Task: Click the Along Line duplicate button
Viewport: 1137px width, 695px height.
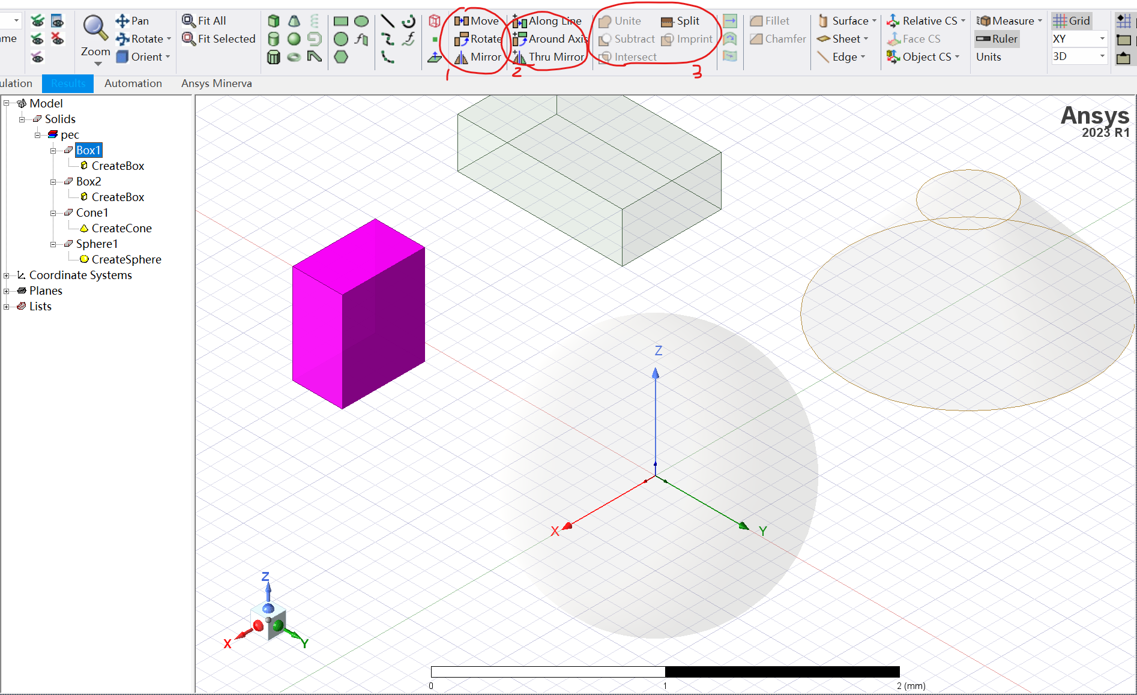Action: coord(547,21)
